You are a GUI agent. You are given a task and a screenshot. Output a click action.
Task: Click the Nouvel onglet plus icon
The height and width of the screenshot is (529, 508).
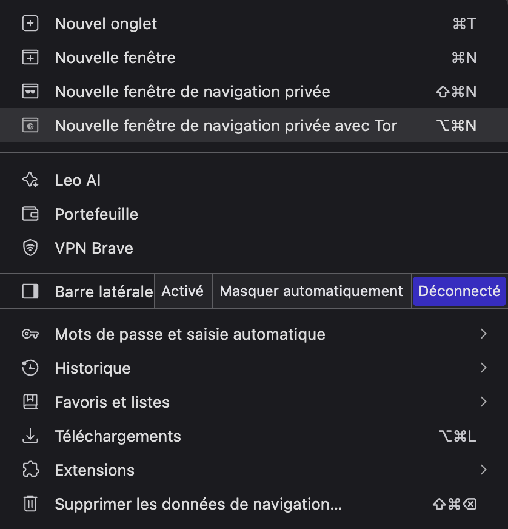click(30, 24)
